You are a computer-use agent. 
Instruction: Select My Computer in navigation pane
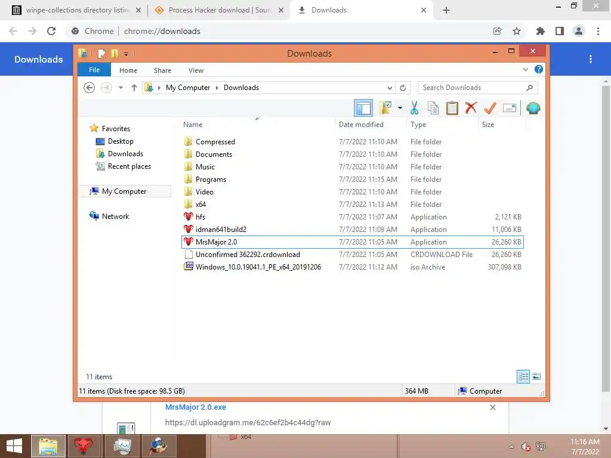pos(124,191)
